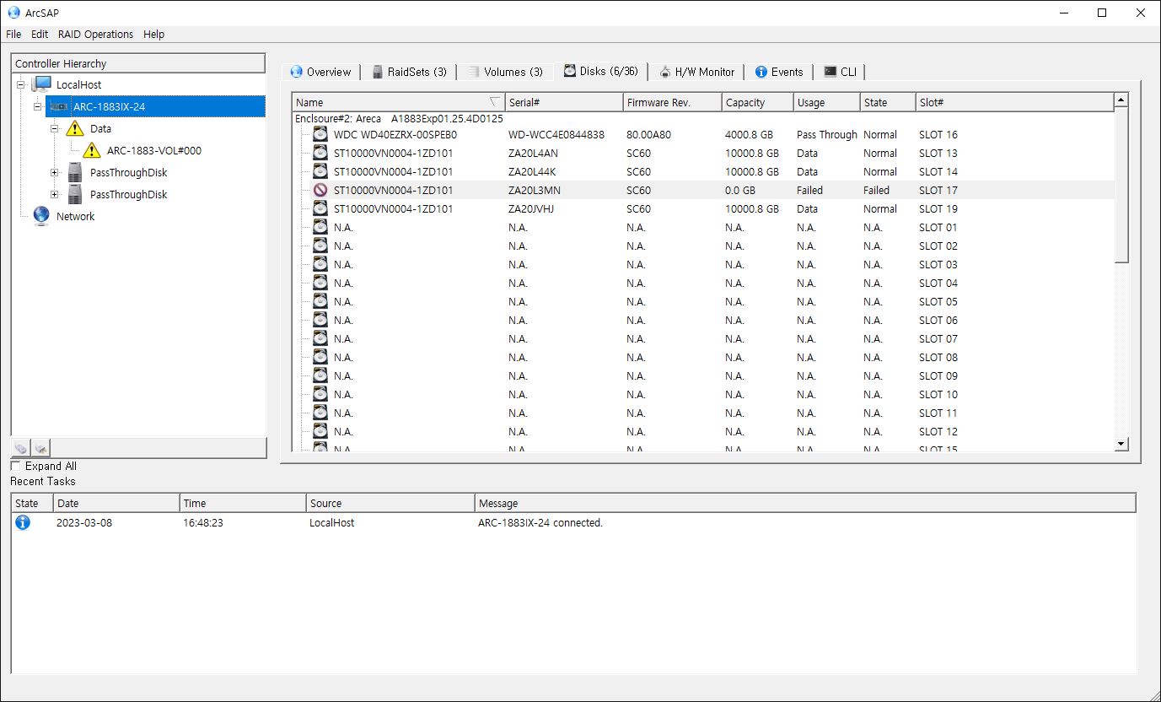
Task: Click the disk icon in the SLOT 11 row
Action: (x=320, y=413)
